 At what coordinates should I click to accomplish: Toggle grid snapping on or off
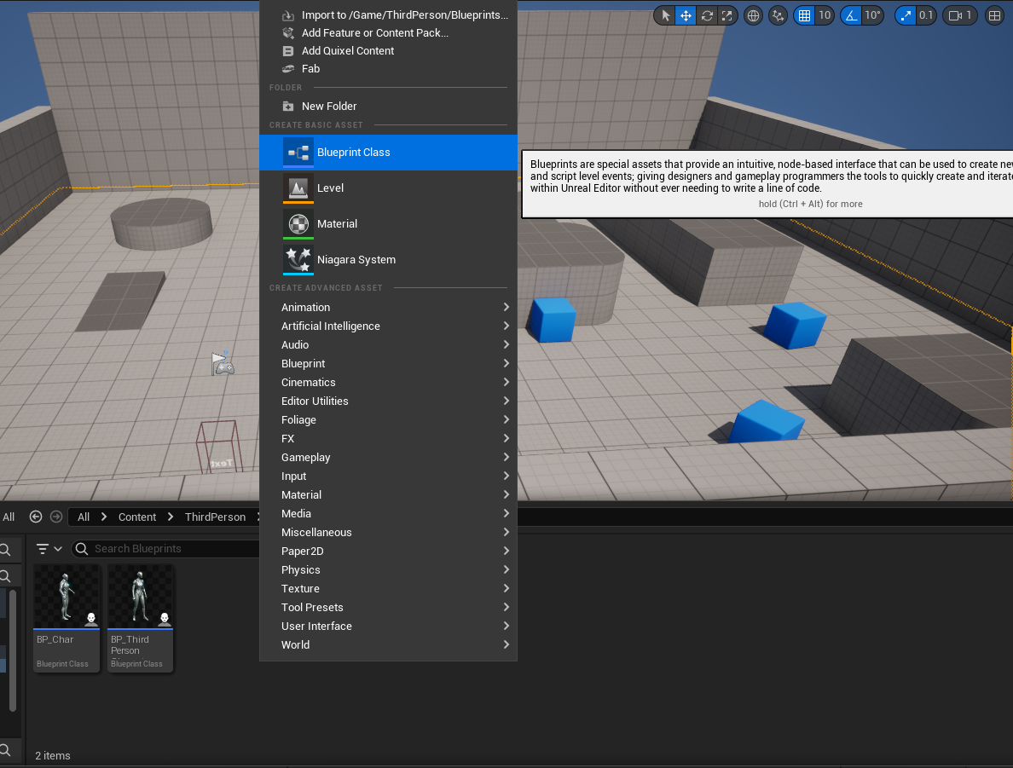coord(804,15)
